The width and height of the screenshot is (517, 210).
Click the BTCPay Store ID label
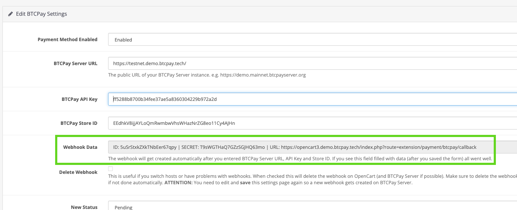pos(79,123)
